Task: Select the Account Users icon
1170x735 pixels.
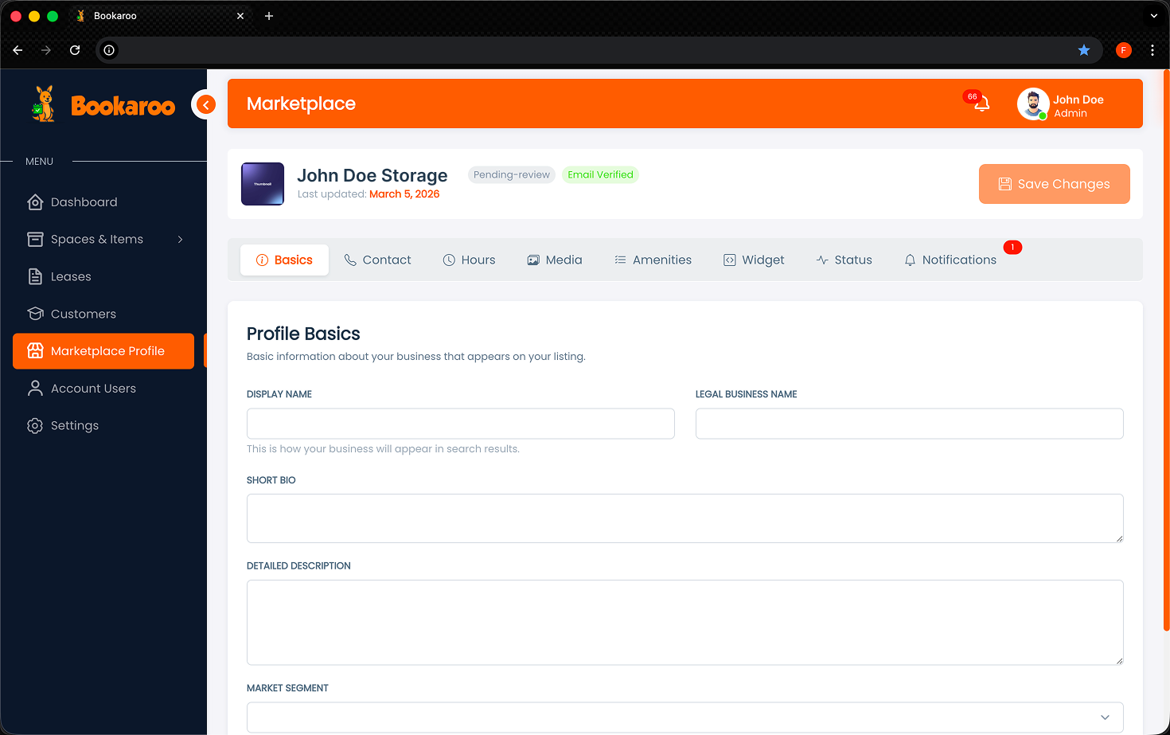Action: pyautogui.click(x=35, y=388)
